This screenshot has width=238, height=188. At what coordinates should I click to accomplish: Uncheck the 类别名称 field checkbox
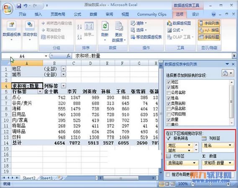coord(169,104)
